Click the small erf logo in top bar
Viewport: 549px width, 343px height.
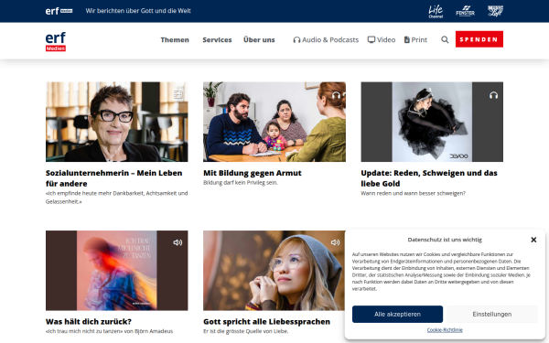click(x=59, y=11)
